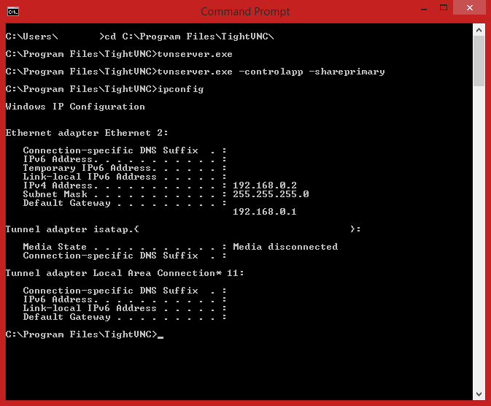491x406 pixels.
Task: Click the Command Prompt title bar text
Action: [245, 11]
